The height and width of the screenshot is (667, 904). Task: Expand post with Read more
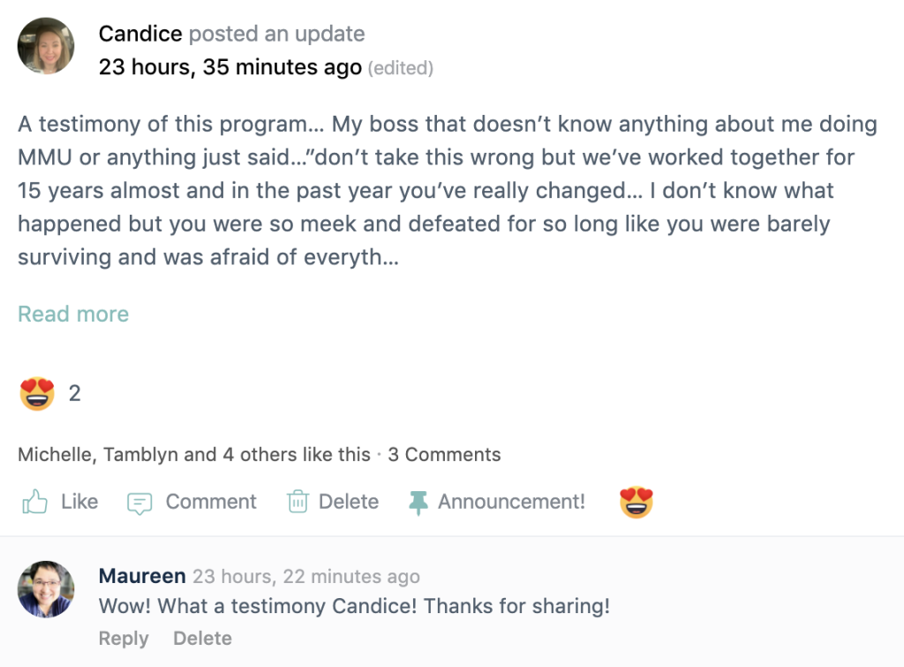(73, 314)
